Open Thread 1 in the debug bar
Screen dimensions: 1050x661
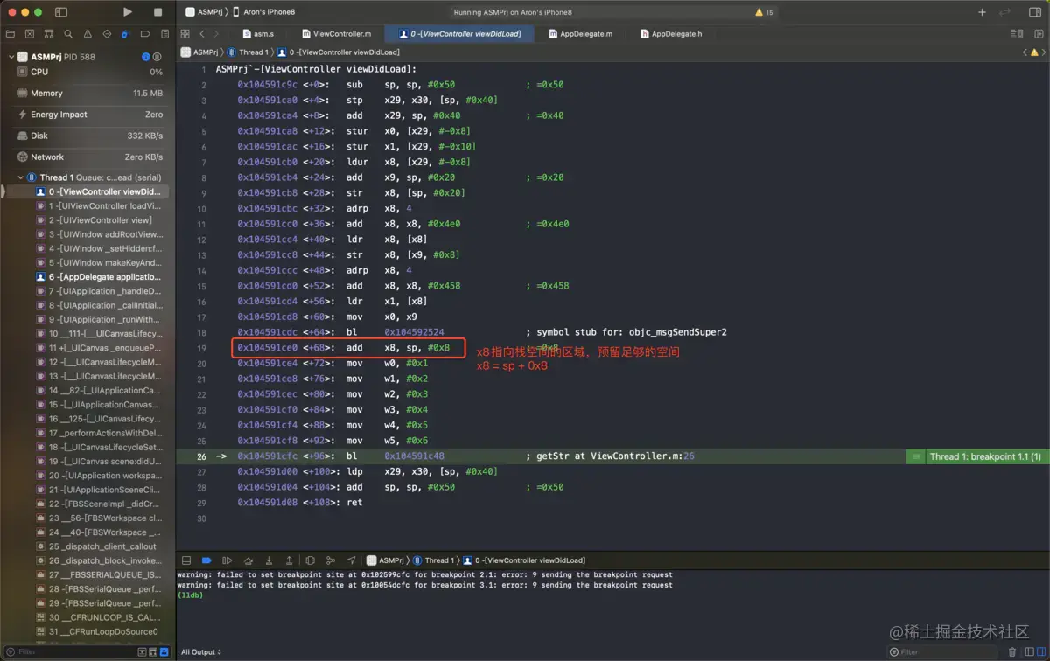pos(435,560)
